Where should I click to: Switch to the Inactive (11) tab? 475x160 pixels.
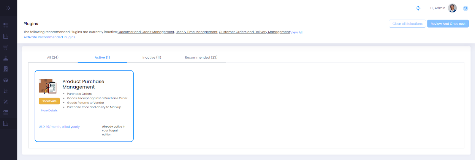pyautogui.click(x=152, y=57)
